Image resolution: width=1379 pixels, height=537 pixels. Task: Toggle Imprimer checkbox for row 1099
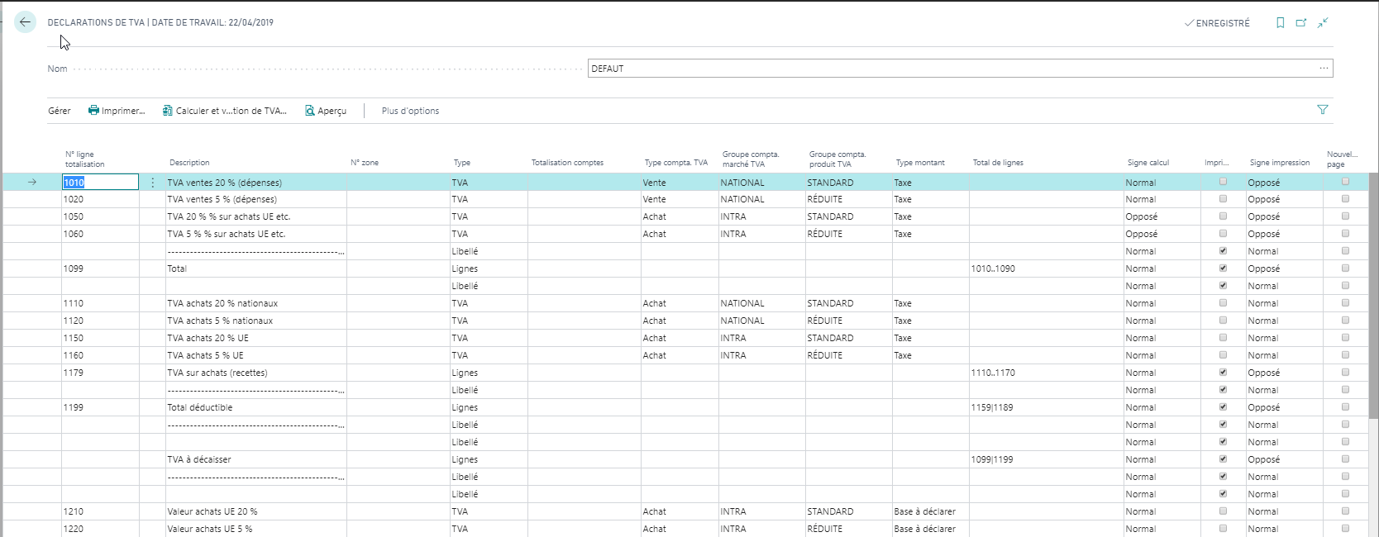1223,268
